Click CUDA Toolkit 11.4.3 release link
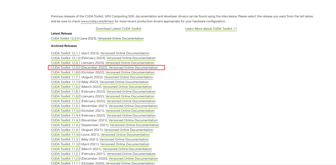Screen dimensions: 336x165 [66, 120]
